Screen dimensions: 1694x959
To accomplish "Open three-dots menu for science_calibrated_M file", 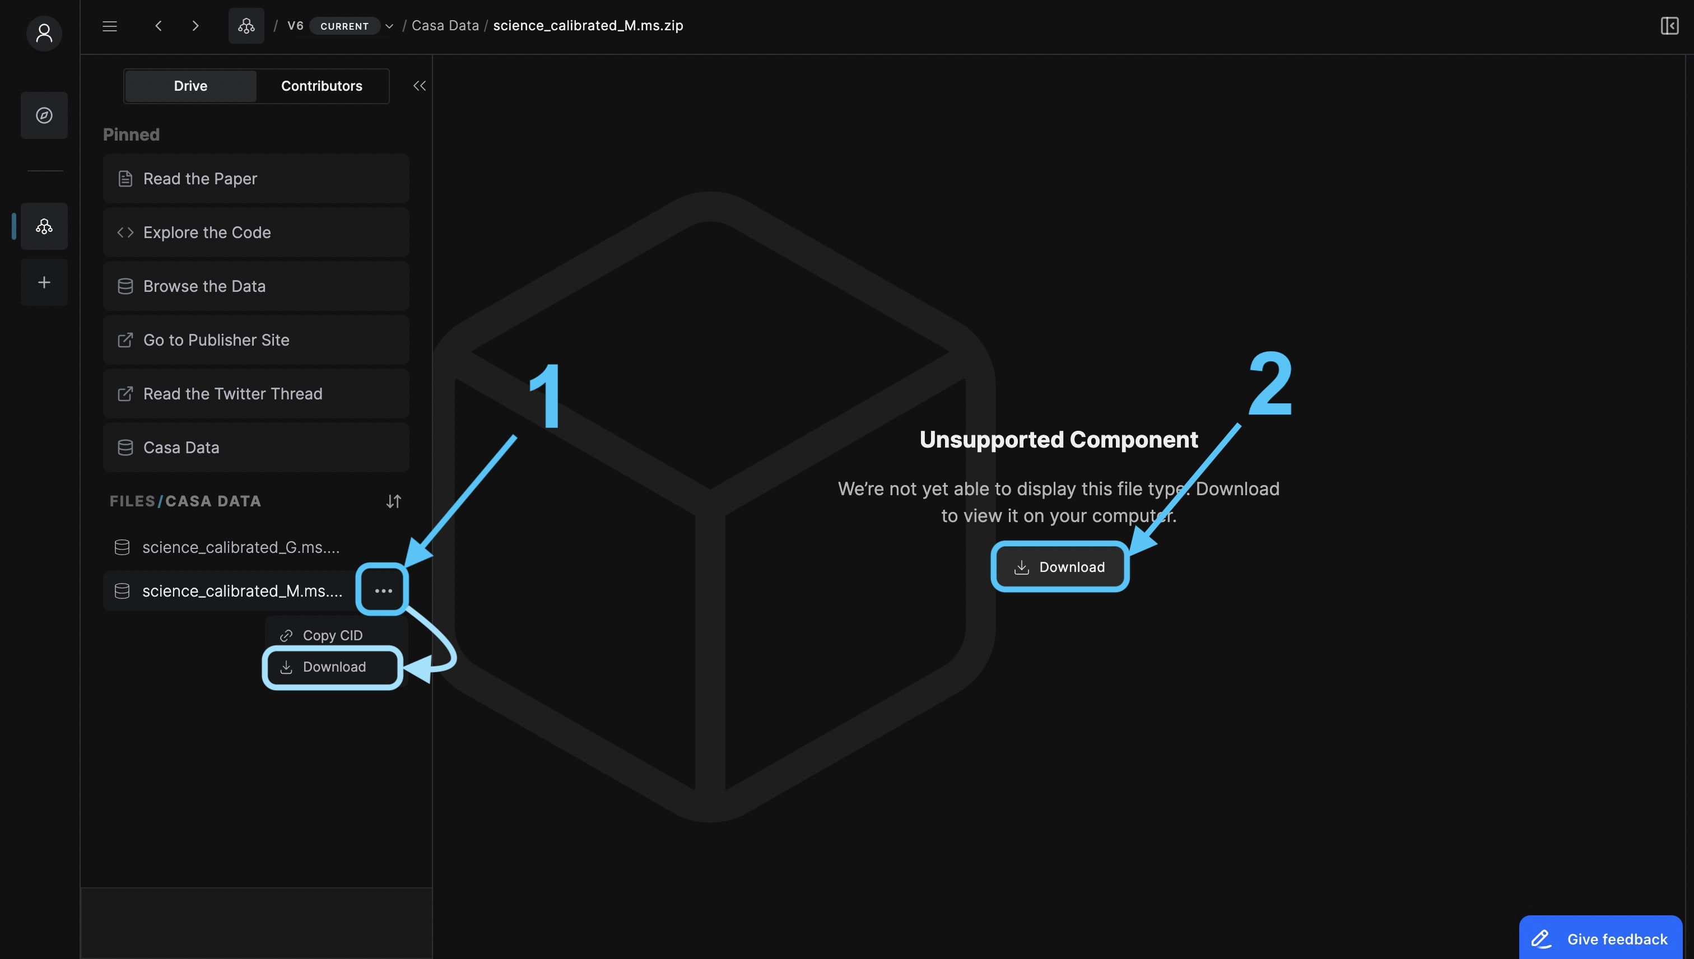I will (x=383, y=591).
